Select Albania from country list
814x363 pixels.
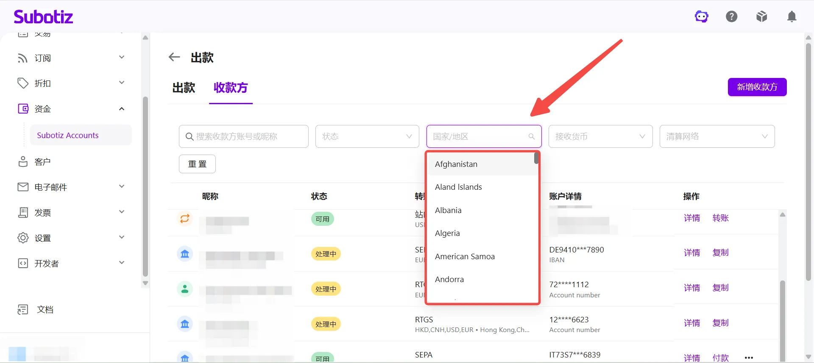(x=482, y=211)
